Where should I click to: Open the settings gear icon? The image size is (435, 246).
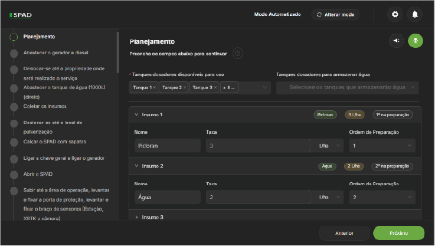tap(395, 14)
